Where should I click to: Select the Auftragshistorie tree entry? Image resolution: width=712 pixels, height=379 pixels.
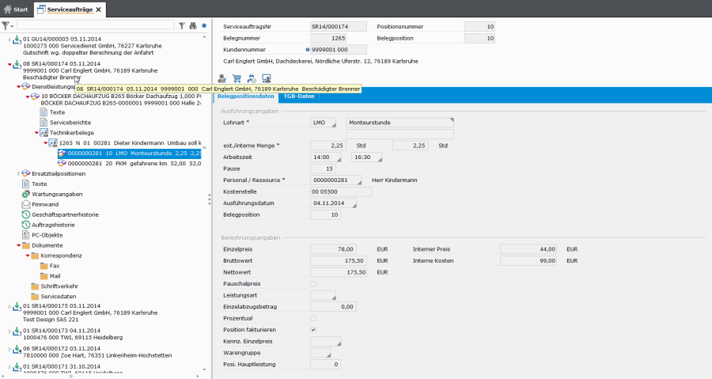[52, 225]
